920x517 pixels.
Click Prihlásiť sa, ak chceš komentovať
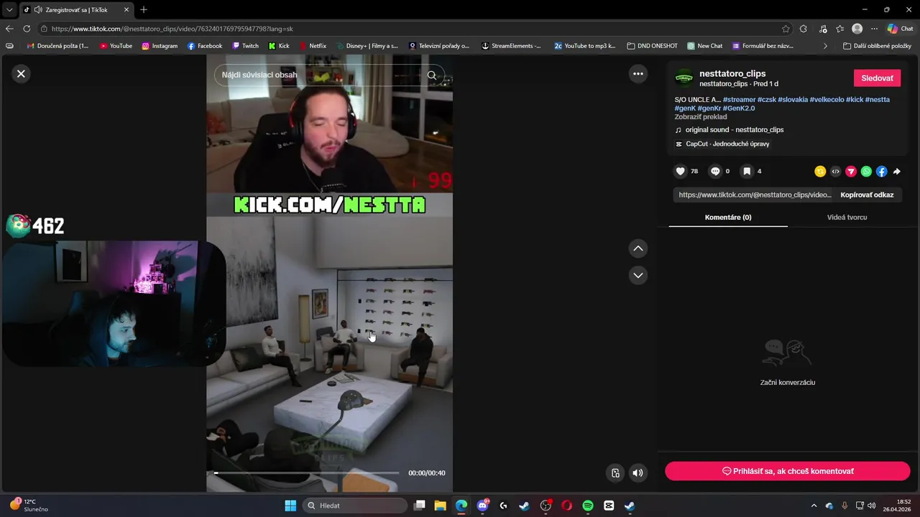click(788, 471)
